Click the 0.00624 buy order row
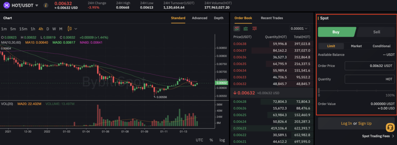 [272, 121]
